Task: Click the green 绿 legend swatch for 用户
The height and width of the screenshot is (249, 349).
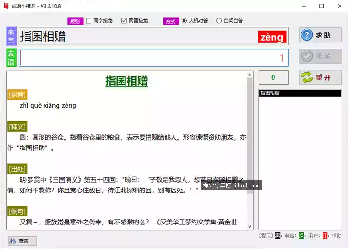Action: (x=302, y=236)
